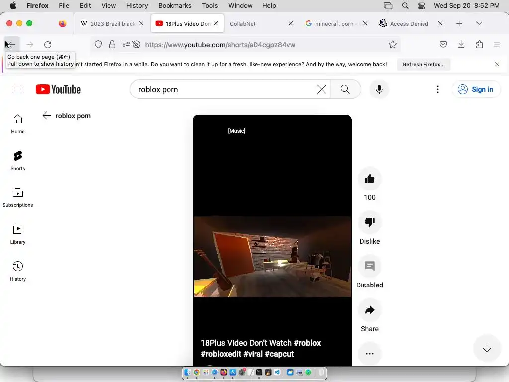Click the site security padlock icon
Image resolution: width=509 pixels, height=382 pixels.
(x=112, y=44)
